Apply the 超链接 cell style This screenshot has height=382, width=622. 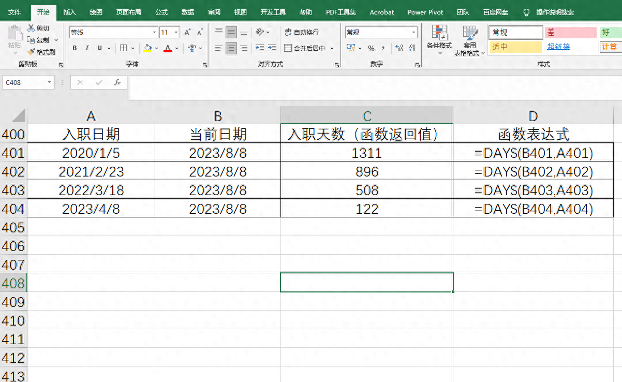pos(570,47)
